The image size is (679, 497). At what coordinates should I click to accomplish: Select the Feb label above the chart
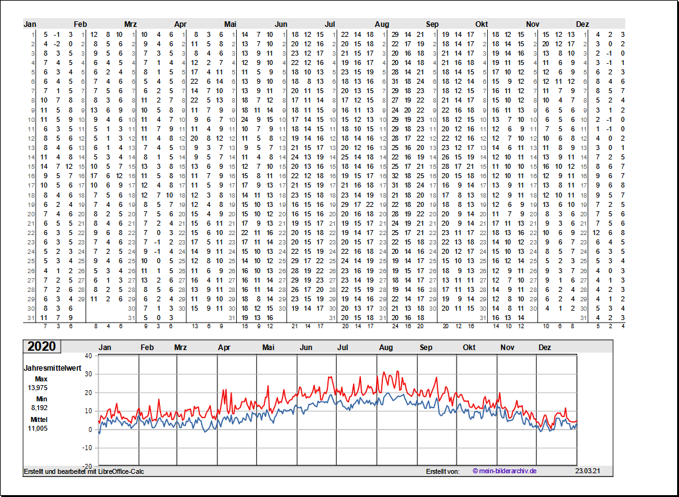[147, 347]
